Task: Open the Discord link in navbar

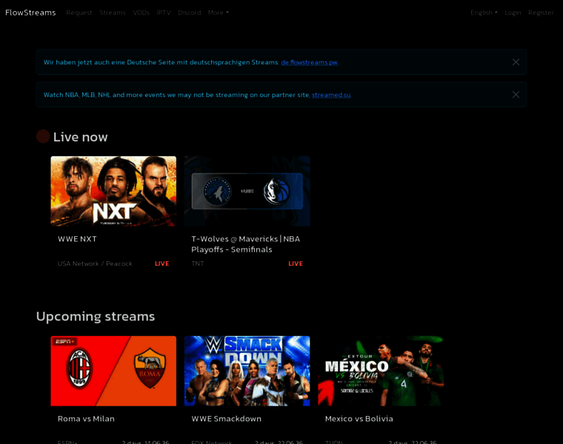Action: (x=189, y=13)
